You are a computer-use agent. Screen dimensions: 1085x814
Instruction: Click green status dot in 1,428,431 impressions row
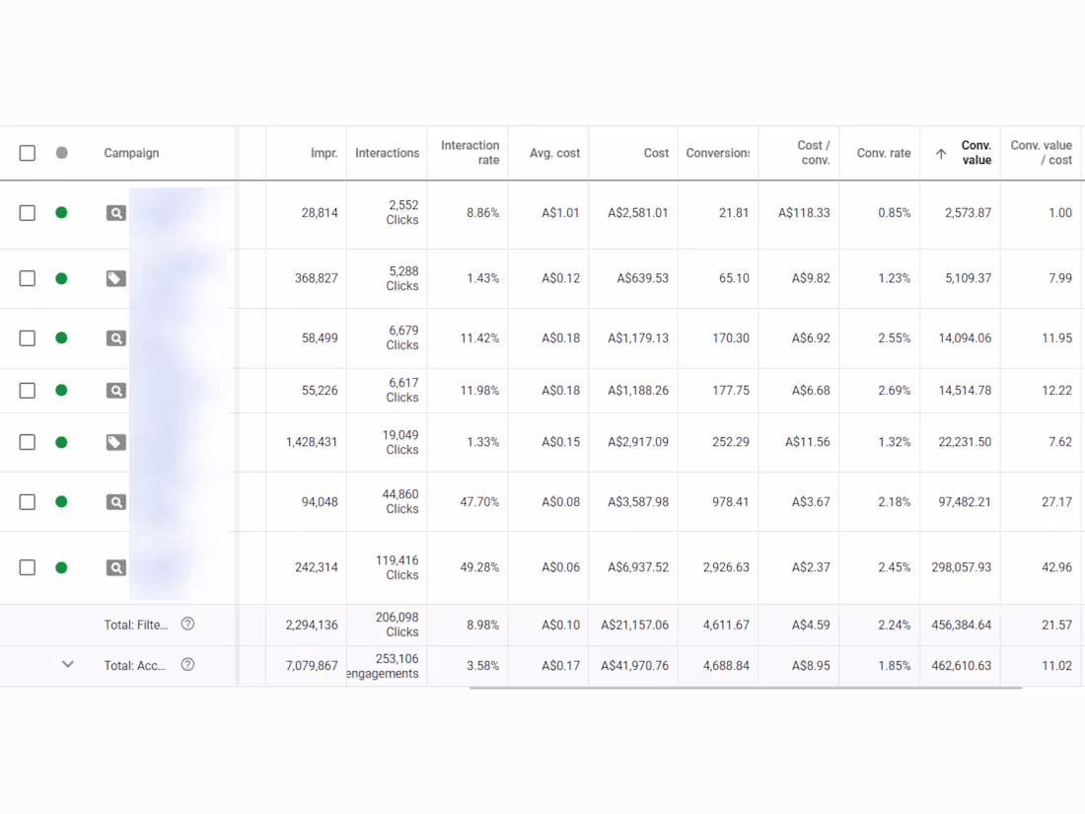(61, 442)
